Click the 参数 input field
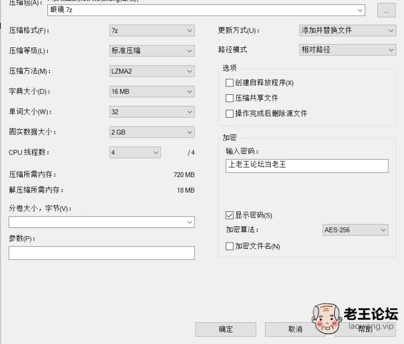 pos(102,253)
